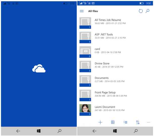This screenshot has width=154, height=136.
Task: Tap the 45 KB size and date line
Action: pyautogui.click(x=109, y=67)
